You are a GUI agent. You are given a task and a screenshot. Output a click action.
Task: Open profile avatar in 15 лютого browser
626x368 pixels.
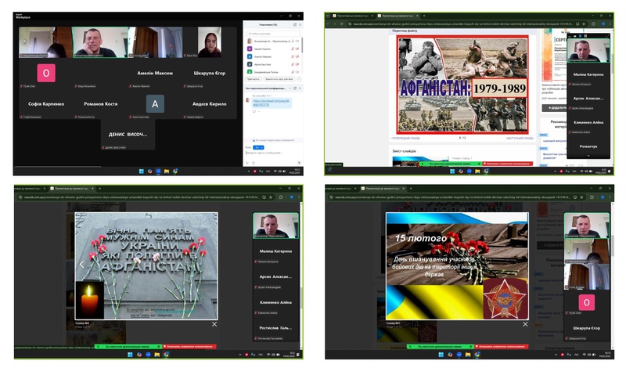[x=603, y=197]
